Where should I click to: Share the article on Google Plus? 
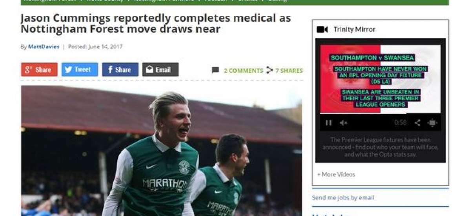[39, 70]
